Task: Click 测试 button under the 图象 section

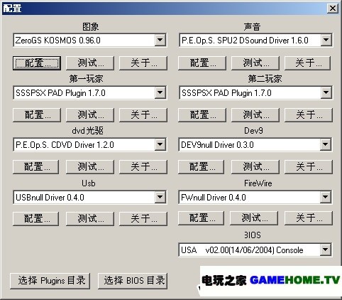Action: pyautogui.click(x=90, y=63)
